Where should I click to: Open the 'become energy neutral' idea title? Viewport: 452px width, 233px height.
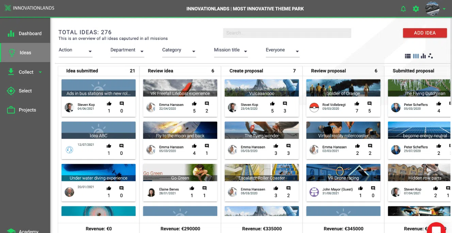(x=425, y=136)
